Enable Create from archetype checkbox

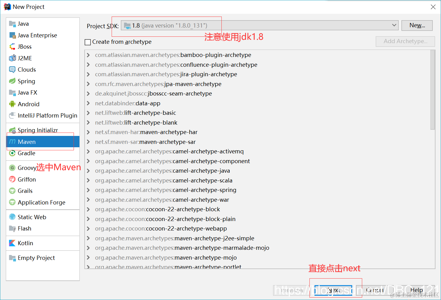pos(88,42)
